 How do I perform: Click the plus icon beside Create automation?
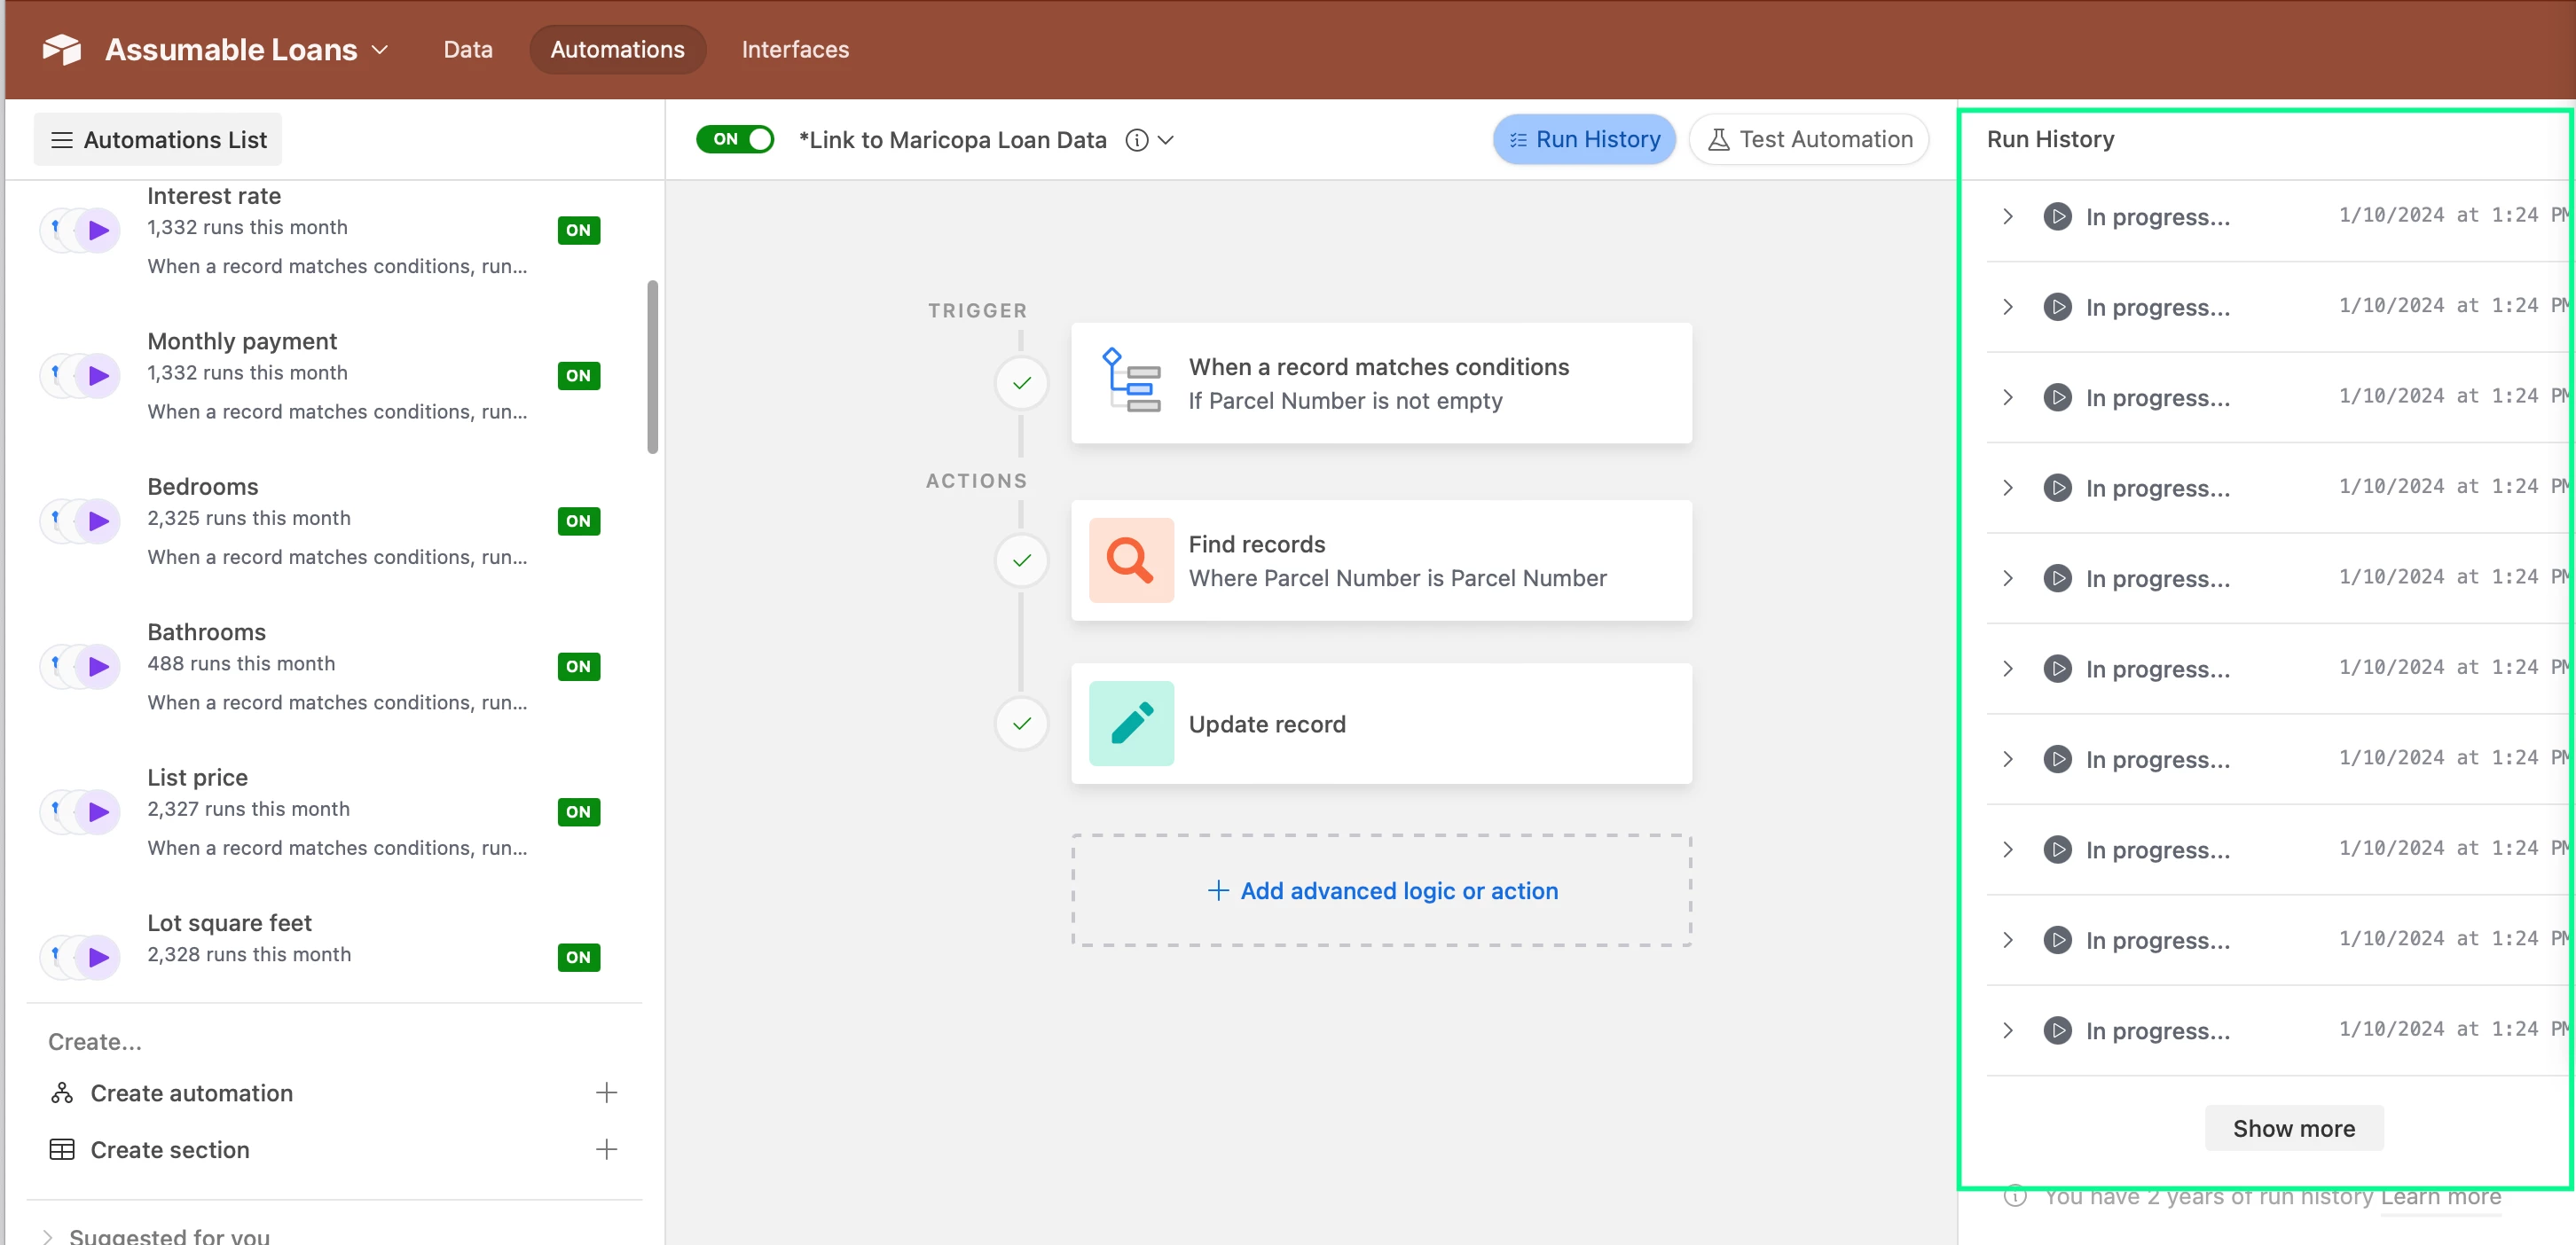pyautogui.click(x=606, y=1092)
